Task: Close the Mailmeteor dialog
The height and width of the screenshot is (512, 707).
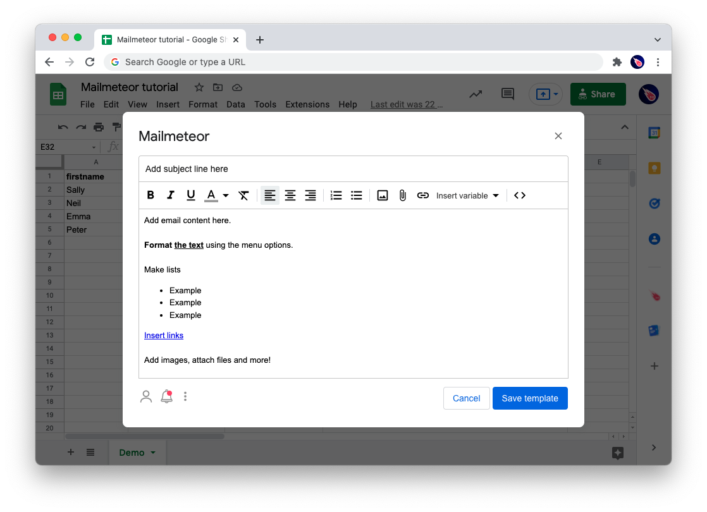Action: 558,136
